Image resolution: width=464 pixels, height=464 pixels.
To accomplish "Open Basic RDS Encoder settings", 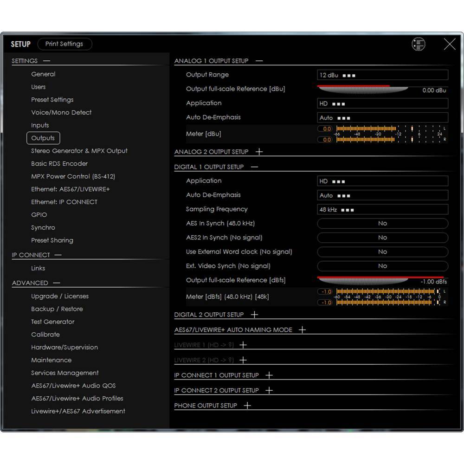I will tap(59, 164).
